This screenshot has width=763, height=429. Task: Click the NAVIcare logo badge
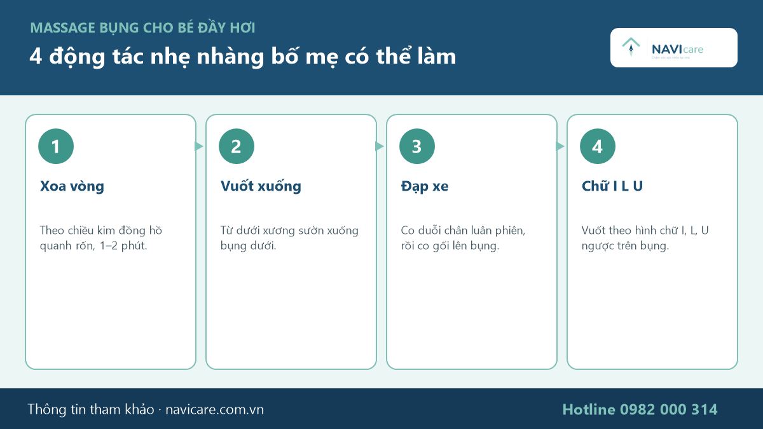click(x=674, y=48)
